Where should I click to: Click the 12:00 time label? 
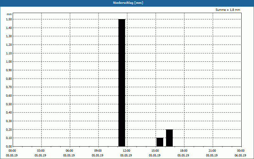(x=127, y=151)
